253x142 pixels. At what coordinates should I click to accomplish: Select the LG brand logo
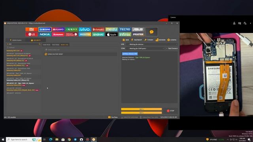(32, 34)
